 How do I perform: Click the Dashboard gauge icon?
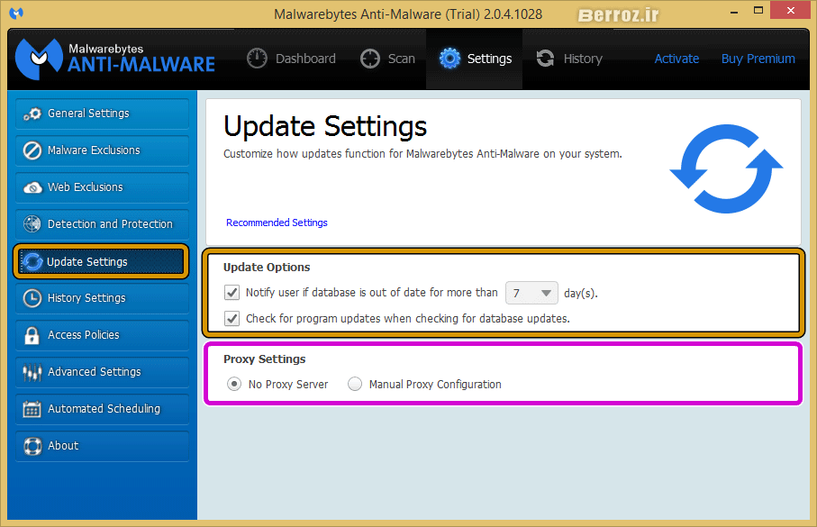pos(257,59)
